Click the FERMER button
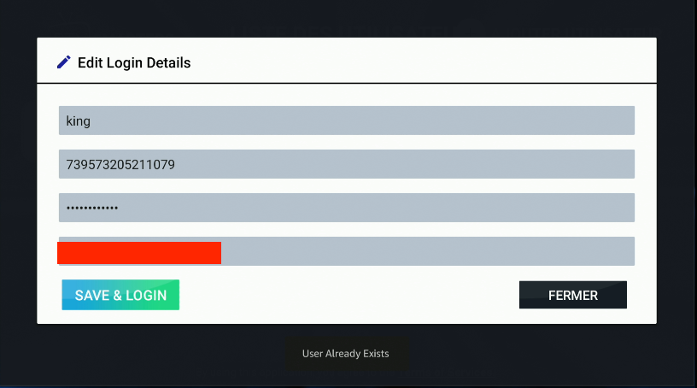Viewport: 697px width, 388px height. [x=572, y=295]
